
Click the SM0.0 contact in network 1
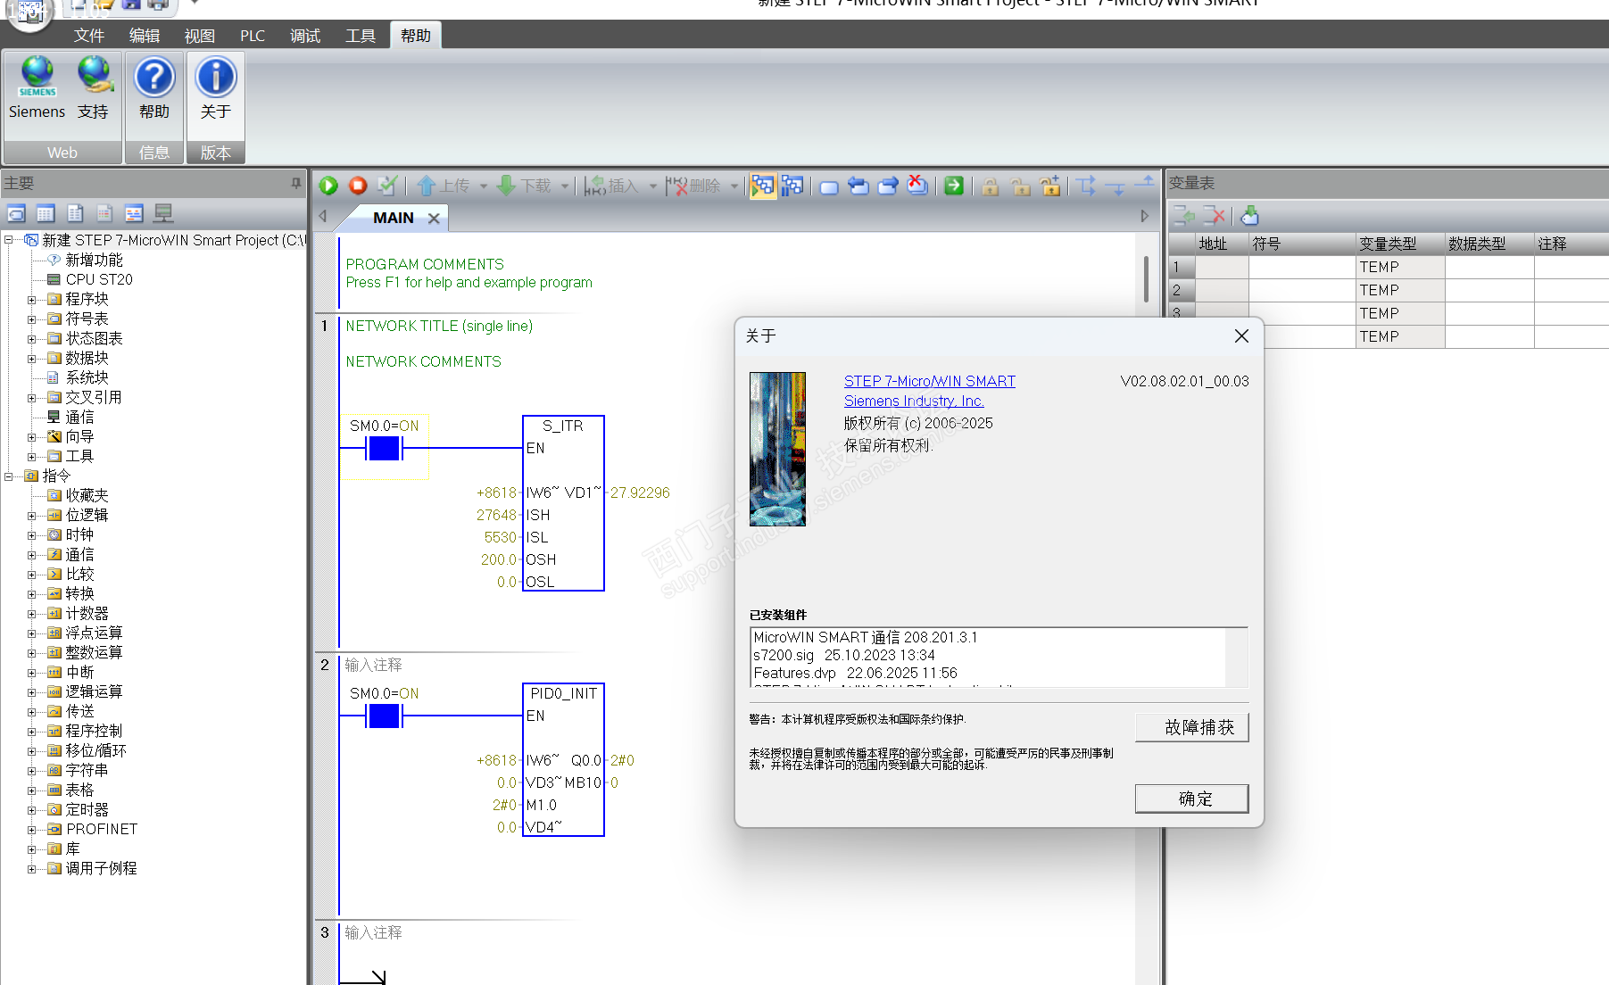pyautogui.click(x=384, y=448)
